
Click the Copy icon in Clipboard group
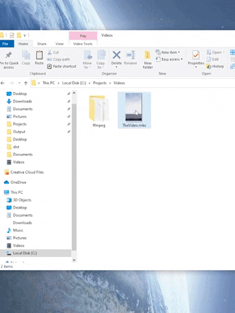[x=26, y=55]
